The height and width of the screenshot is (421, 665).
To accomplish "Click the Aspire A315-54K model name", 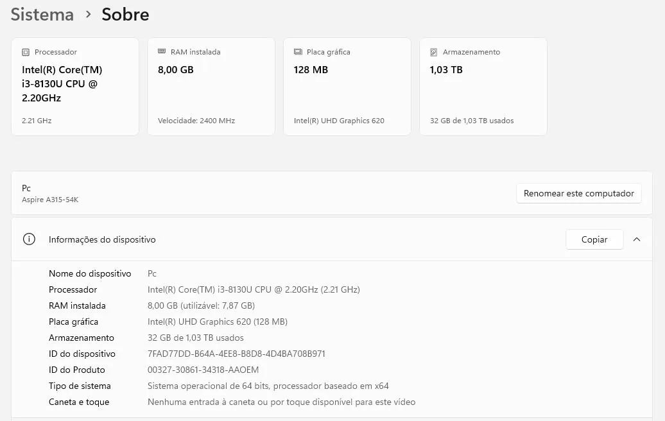I will 50,199.
